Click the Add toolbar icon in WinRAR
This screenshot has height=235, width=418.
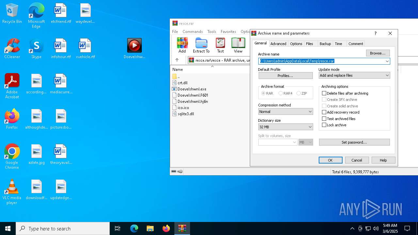point(182,45)
